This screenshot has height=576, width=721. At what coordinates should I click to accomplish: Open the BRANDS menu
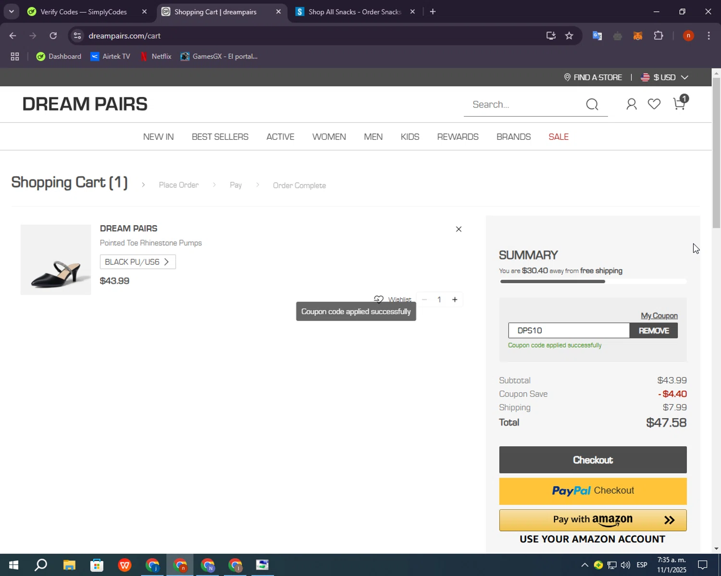click(513, 137)
